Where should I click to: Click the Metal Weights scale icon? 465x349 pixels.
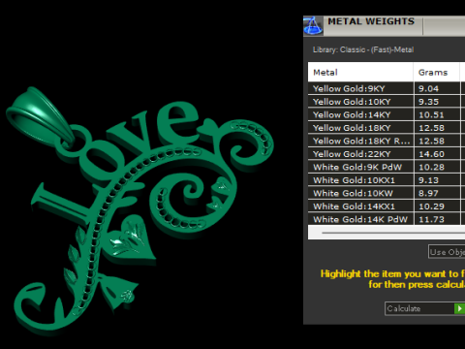click(x=313, y=25)
